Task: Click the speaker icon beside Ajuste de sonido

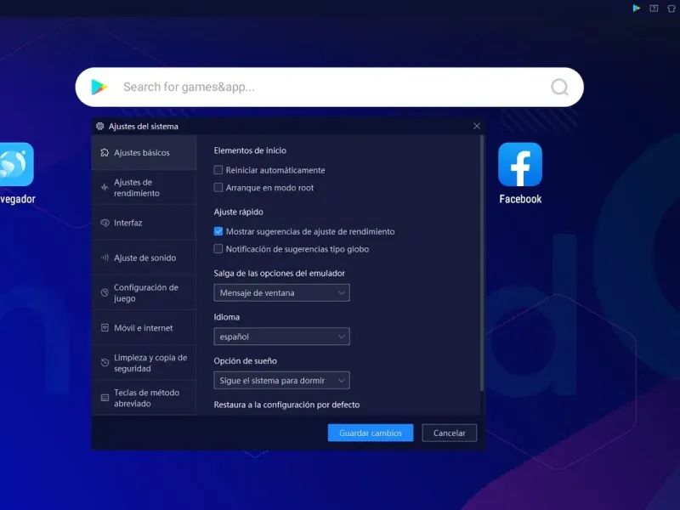Action: (x=105, y=258)
